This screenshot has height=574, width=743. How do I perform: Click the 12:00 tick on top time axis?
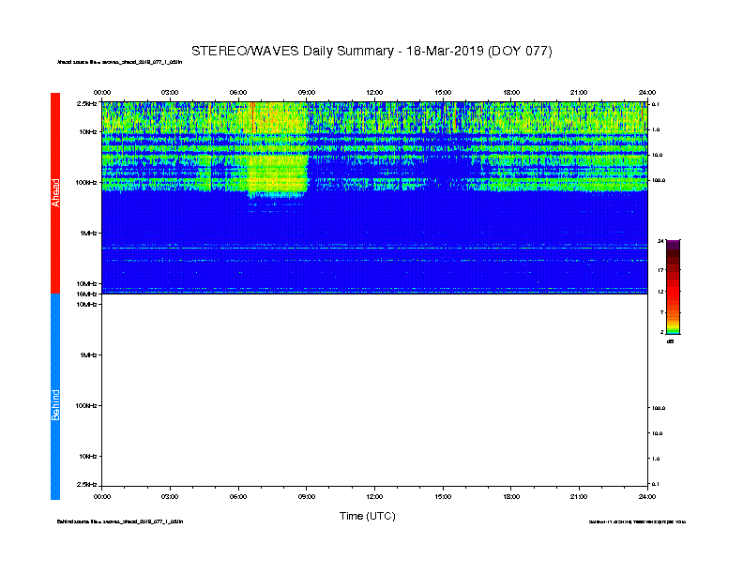click(374, 92)
